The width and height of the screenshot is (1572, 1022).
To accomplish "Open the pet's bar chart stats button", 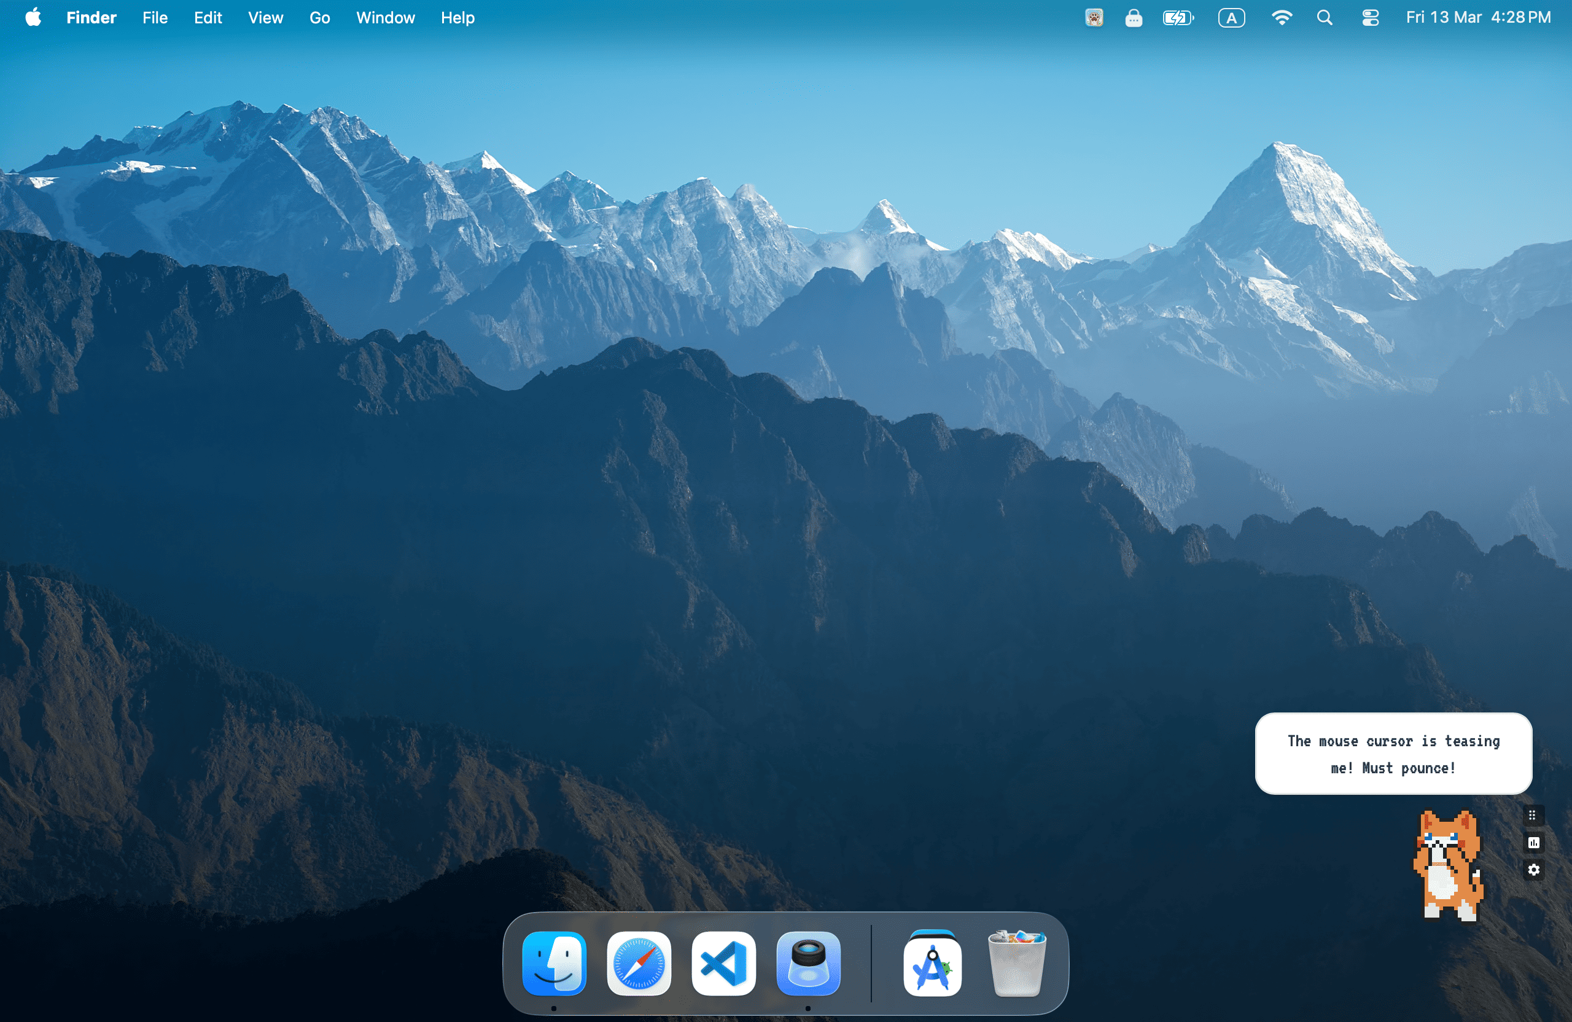I will [x=1534, y=842].
